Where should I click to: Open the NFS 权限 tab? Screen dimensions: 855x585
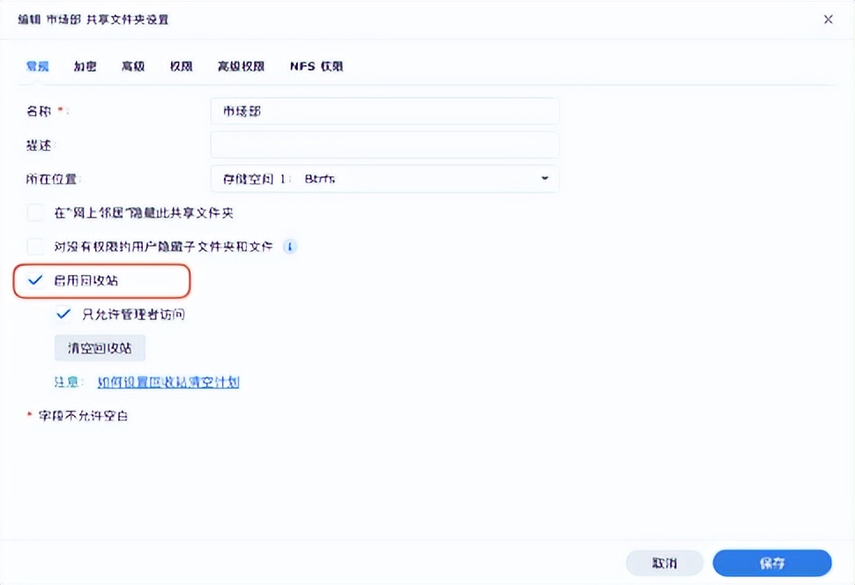tap(316, 65)
